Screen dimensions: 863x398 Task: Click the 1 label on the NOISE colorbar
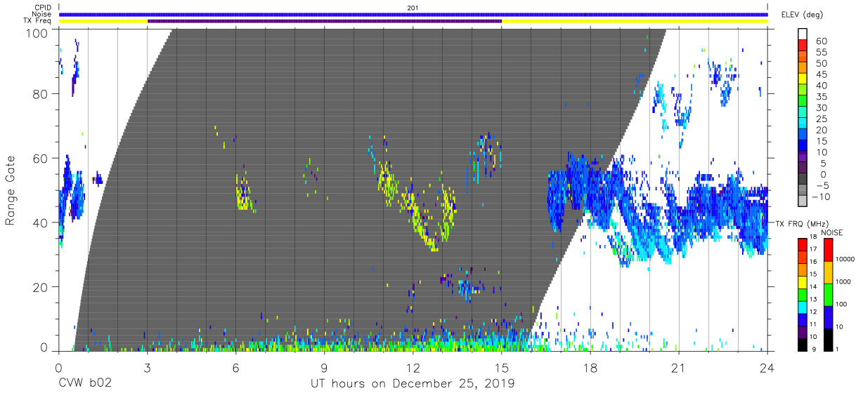[x=838, y=350]
